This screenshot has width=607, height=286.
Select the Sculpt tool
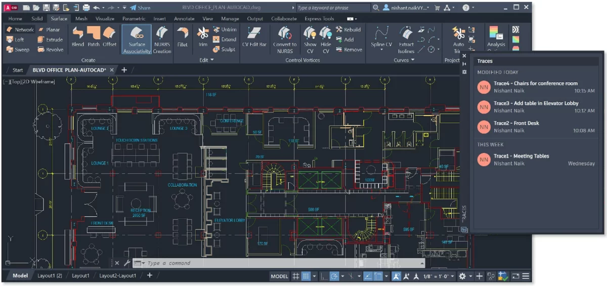pyautogui.click(x=224, y=49)
